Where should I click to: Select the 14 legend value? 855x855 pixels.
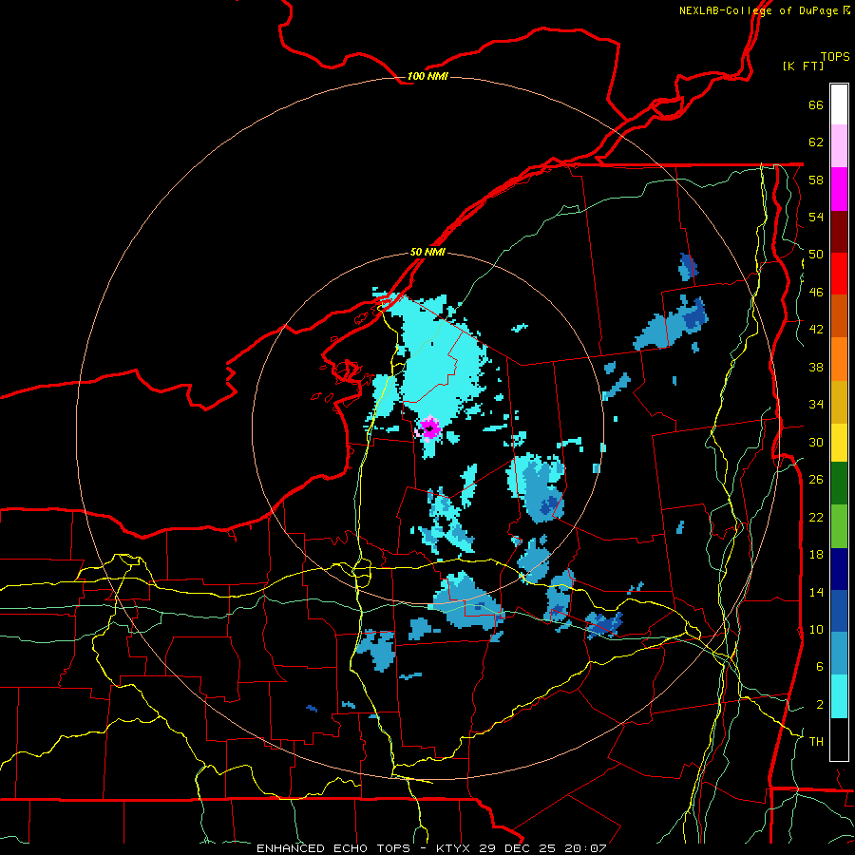816,592
